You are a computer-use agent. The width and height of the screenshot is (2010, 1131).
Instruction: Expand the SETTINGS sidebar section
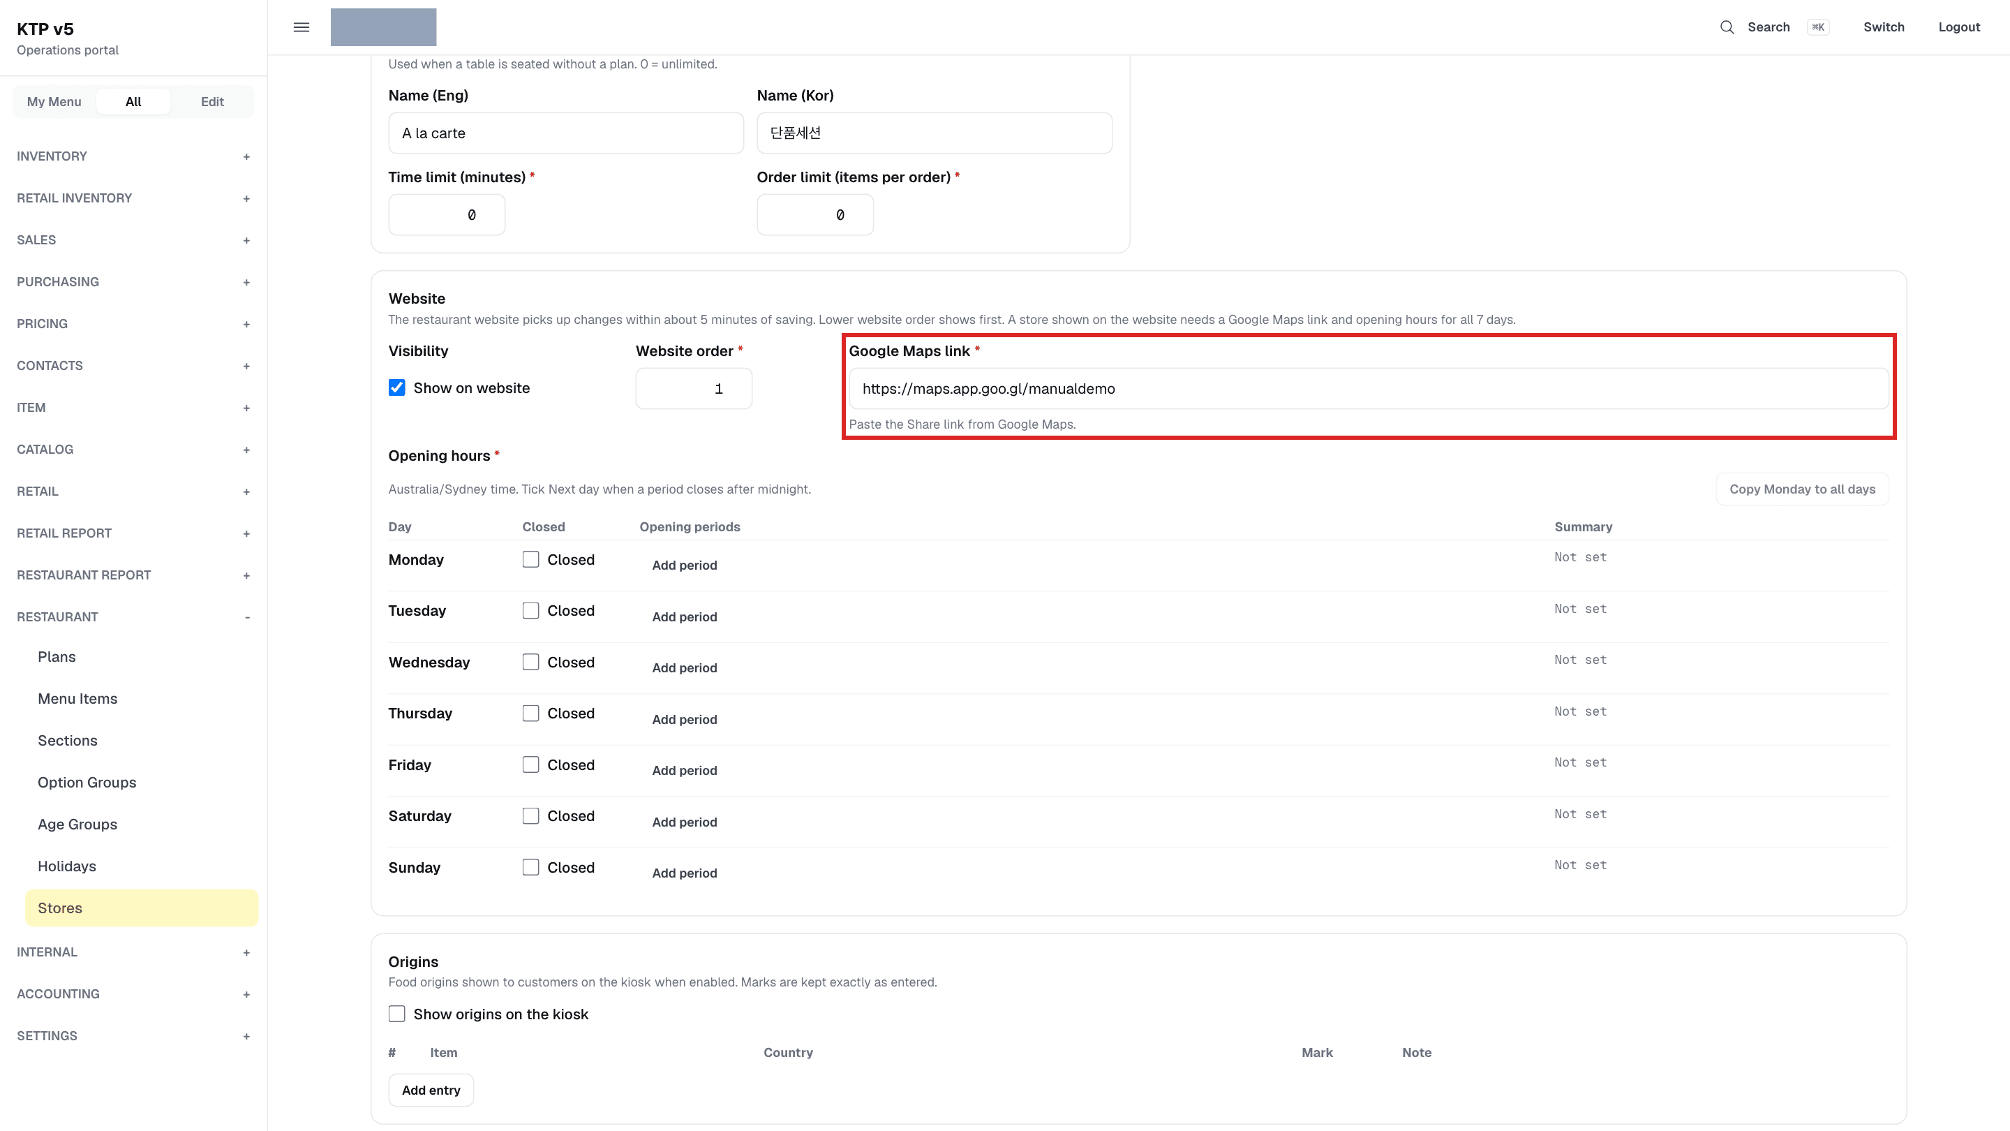133,1036
